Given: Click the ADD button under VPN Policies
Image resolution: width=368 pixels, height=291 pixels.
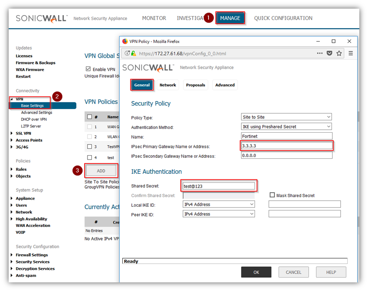Looking at the screenshot, I should 101,171.
